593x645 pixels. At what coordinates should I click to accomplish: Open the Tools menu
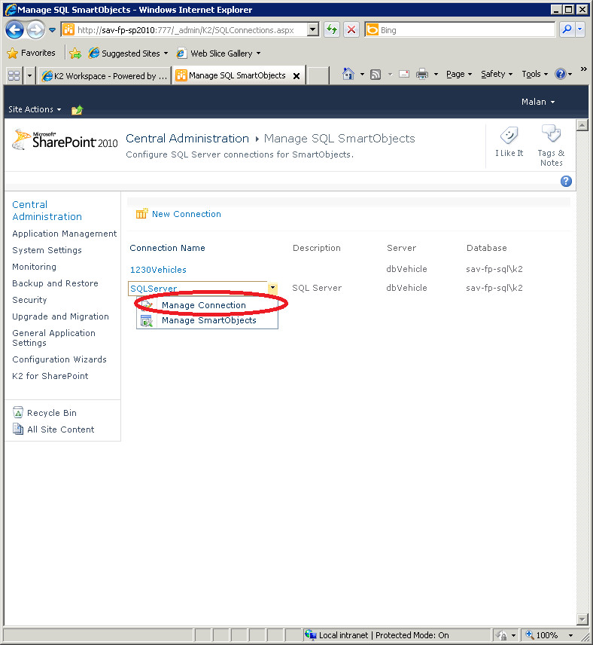pyautogui.click(x=534, y=74)
